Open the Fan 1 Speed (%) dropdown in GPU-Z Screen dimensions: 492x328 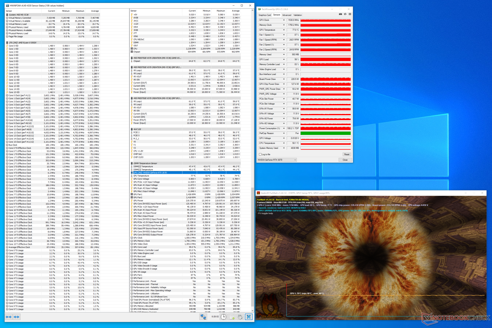pyautogui.click(x=284, y=35)
